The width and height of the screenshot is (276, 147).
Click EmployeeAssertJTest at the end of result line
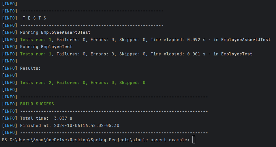246,40
